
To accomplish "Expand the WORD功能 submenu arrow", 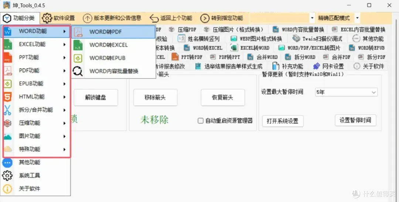I will click(65, 31).
